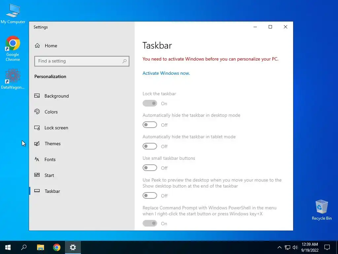Click the Themes brush icon
Screen dimensions: 338x254
click(37, 144)
